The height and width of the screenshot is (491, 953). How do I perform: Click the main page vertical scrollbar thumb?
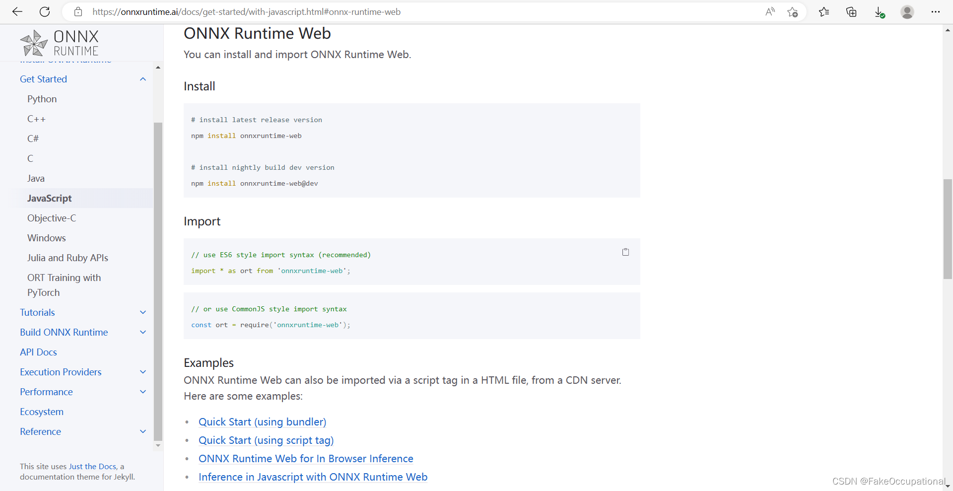[x=948, y=229]
